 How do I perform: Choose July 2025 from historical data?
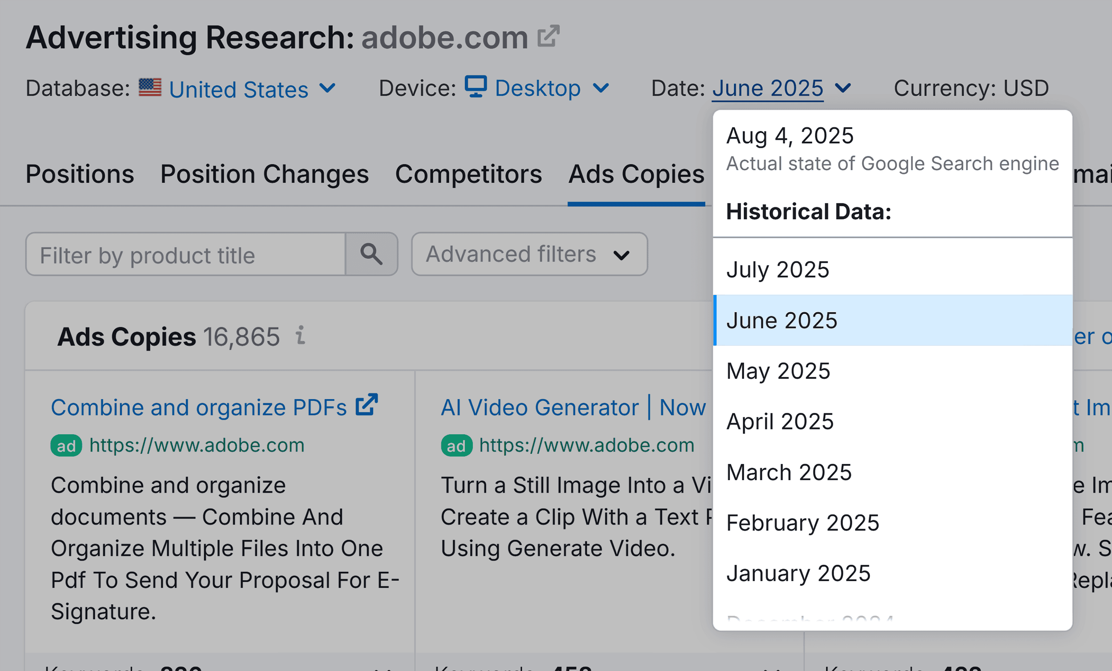point(892,270)
